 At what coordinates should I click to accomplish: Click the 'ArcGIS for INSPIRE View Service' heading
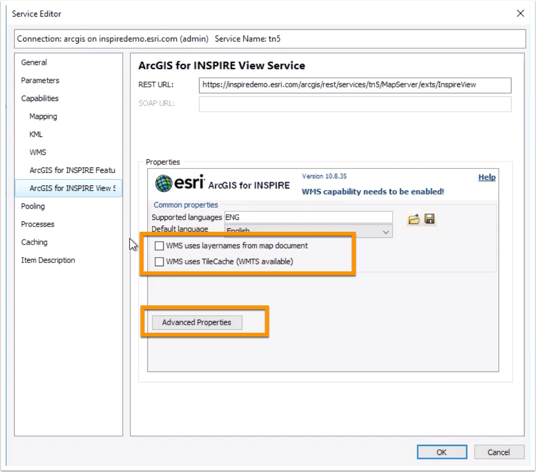coord(221,65)
